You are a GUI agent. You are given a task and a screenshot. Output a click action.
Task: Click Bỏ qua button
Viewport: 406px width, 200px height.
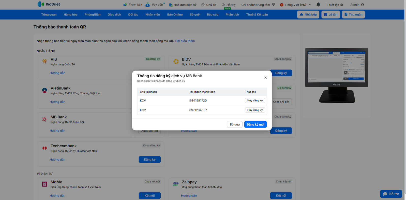point(235,124)
